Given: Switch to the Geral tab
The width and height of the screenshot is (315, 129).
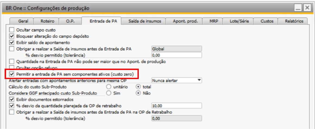Looking at the screenshot, I should pos(23,21).
